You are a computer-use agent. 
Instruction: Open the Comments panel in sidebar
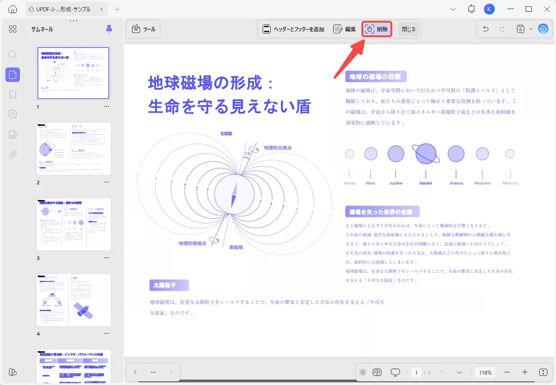point(12,114)
